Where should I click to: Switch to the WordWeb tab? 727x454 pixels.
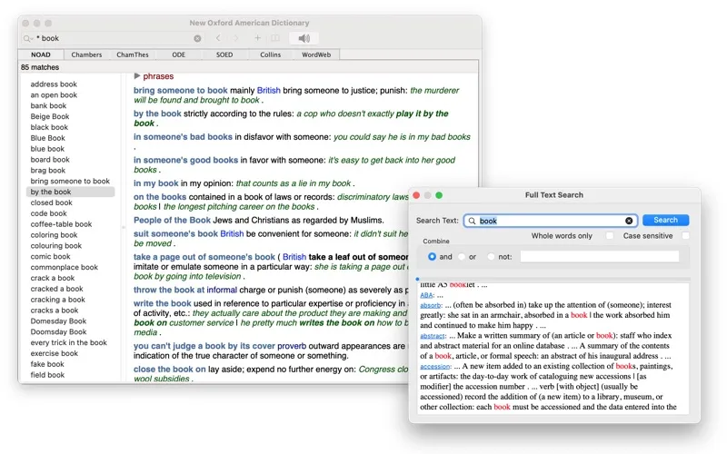coord(316,54)
